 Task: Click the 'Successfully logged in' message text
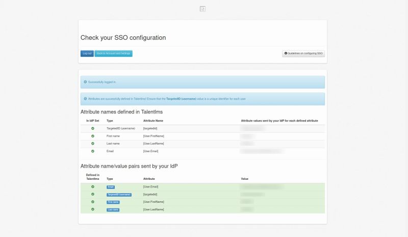[x=101, y=82]
